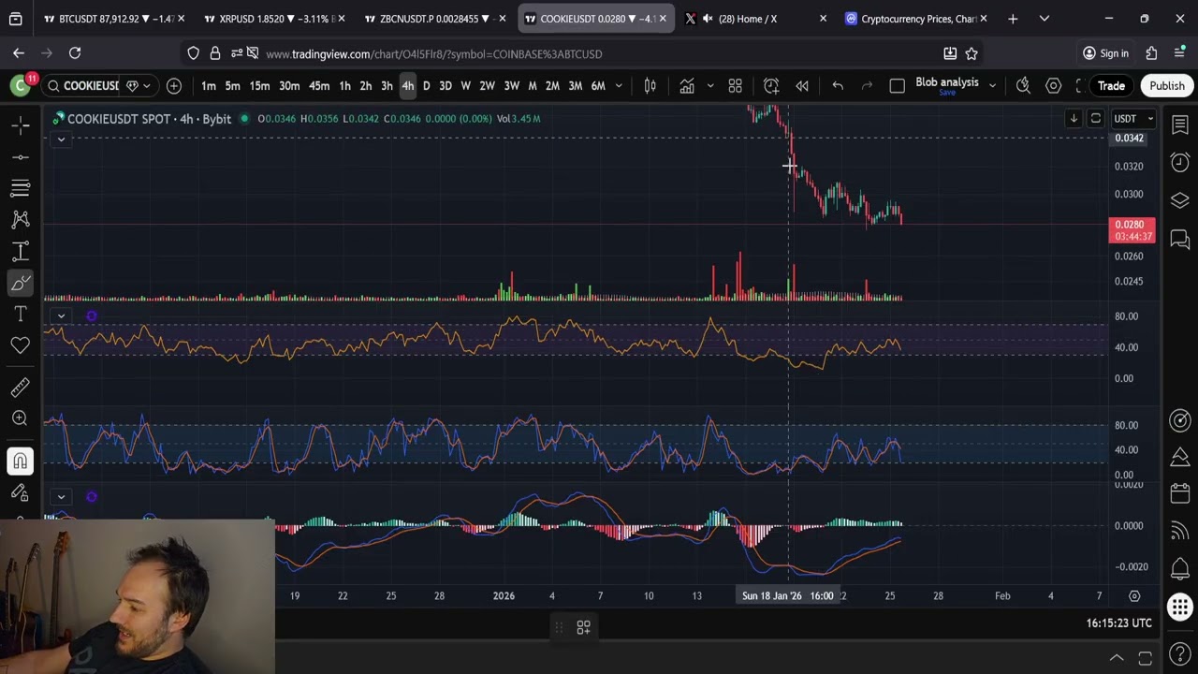The width and height of the screenshot is (1198, 674).
Task: Open the USDT currency dropdown
Action: [x=1134, y=119]
